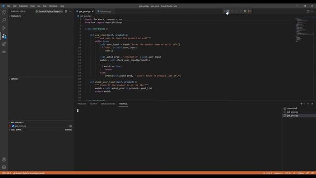The height and width of the screenshot is (178, 316).
Task: Switch to the Problems panel tab
Action: coord(82,104)
